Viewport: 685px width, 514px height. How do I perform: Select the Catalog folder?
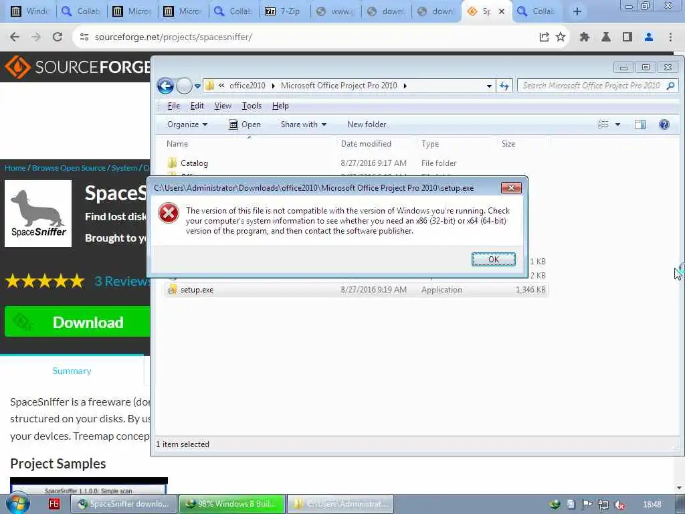coord(194,163)
